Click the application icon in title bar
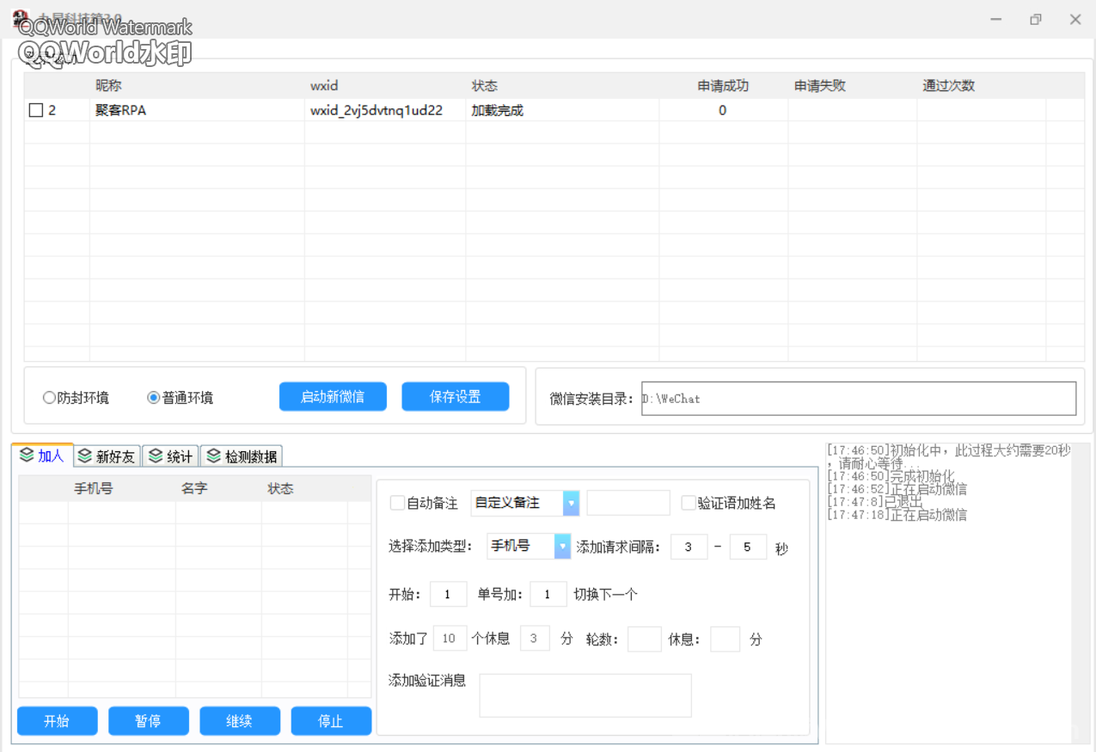This screenshot has width=1096, height=752. (x=21, y=18)
